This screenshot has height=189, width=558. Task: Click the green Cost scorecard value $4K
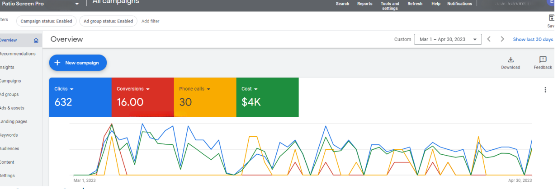tap(251, 102)
